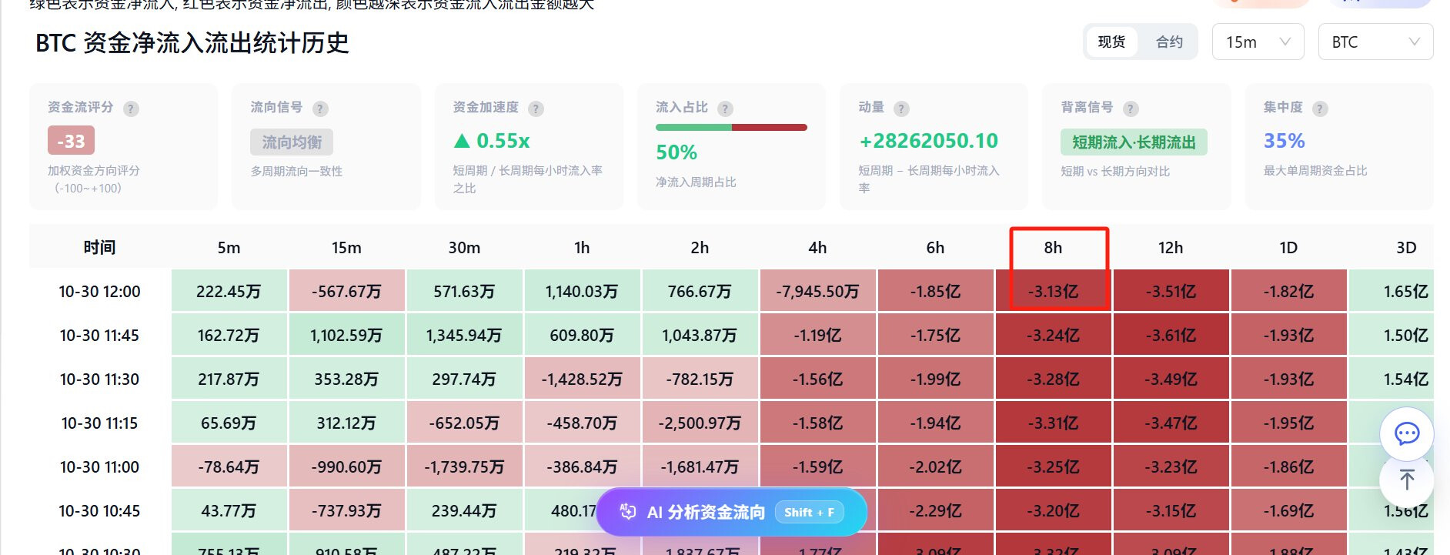Select the 30m column header
Screen dimensions: 1450x555
(464, 247)
